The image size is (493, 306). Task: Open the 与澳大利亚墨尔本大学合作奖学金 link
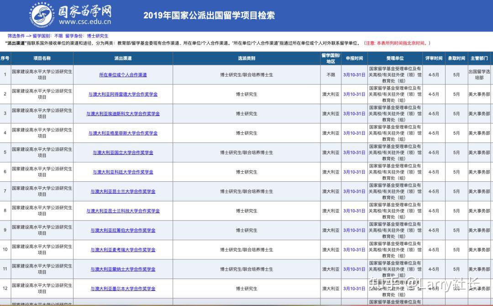pos(123,289)
